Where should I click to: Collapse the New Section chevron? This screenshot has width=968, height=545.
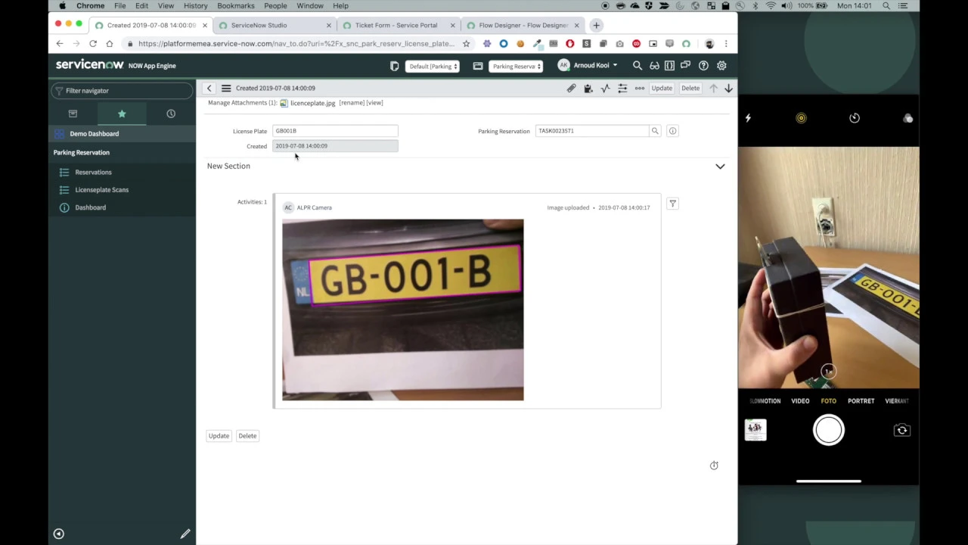tap(720, 166)
